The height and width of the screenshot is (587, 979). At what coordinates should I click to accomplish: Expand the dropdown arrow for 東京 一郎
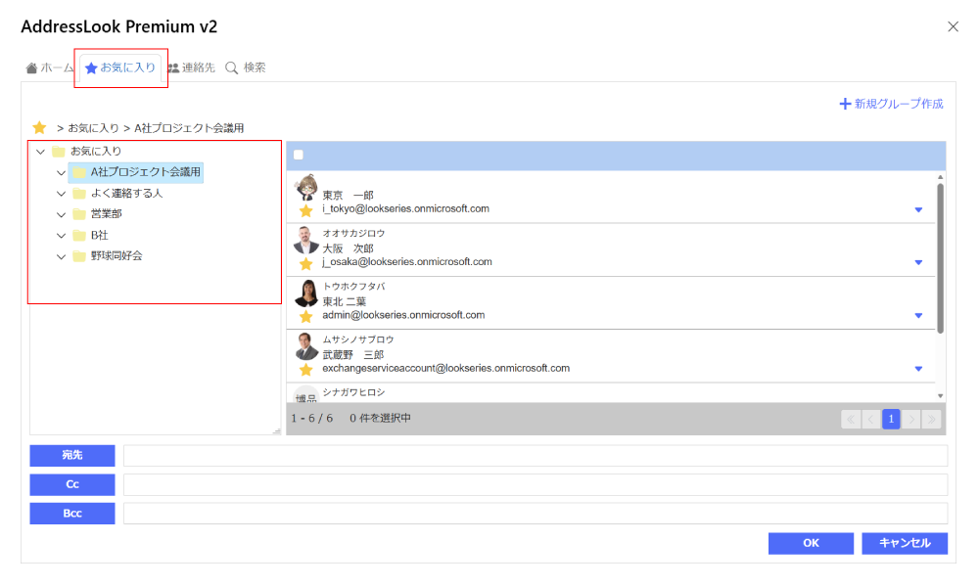click(x=918, y=209)
